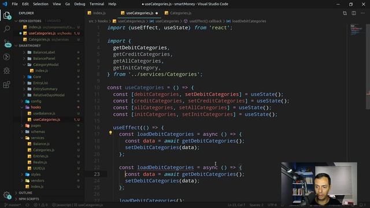
Task: Click the VS Code logo in title bar
Action: coord(5,4)
